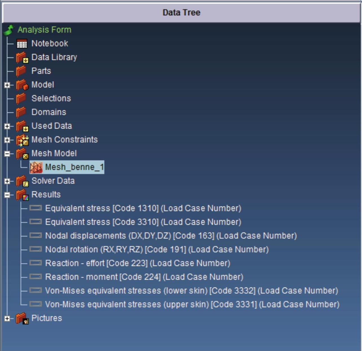Select Nodal displacements Code 163 result
This screenshot has height=351, width=362.
[x=171, y=236]
